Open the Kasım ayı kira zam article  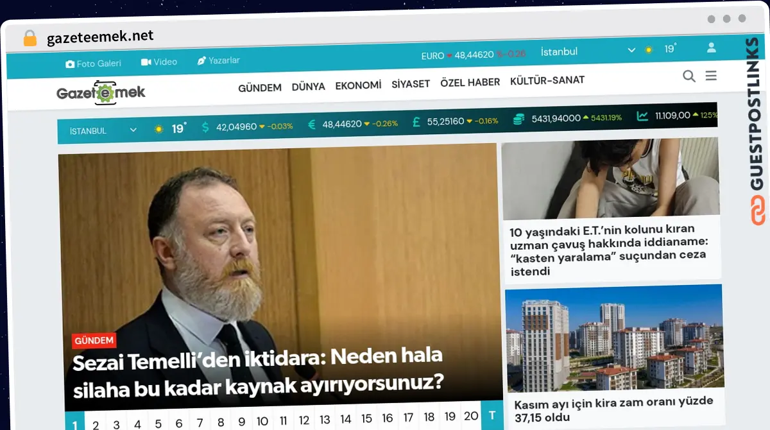(x=613, y=408)
